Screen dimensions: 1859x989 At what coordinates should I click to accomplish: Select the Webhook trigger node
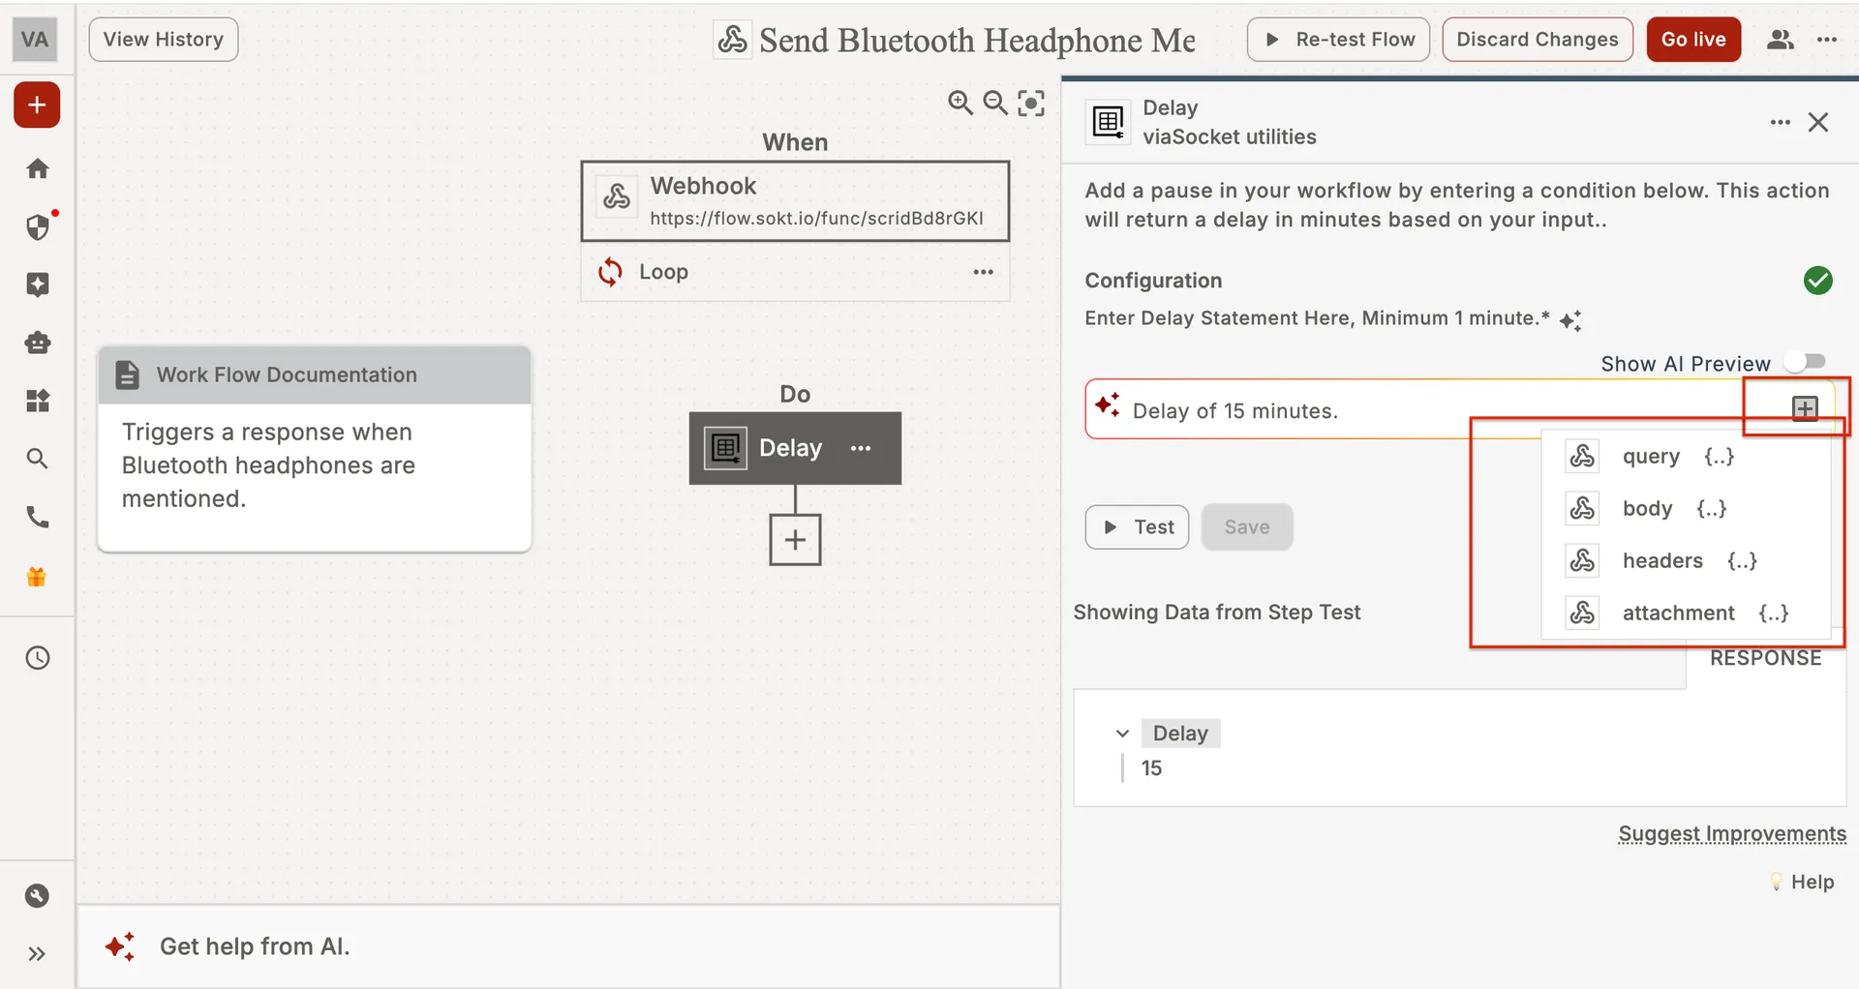pyautogui.click(x=795, y=201)
